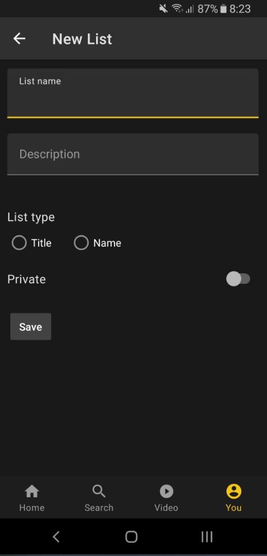
Task: Tap the muted sound status icon
Action: click(163, 9)
